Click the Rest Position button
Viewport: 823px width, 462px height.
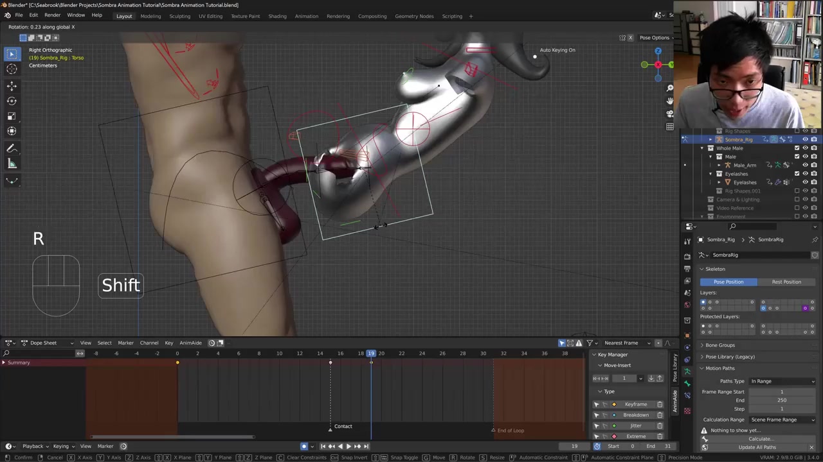coord(786,282)
